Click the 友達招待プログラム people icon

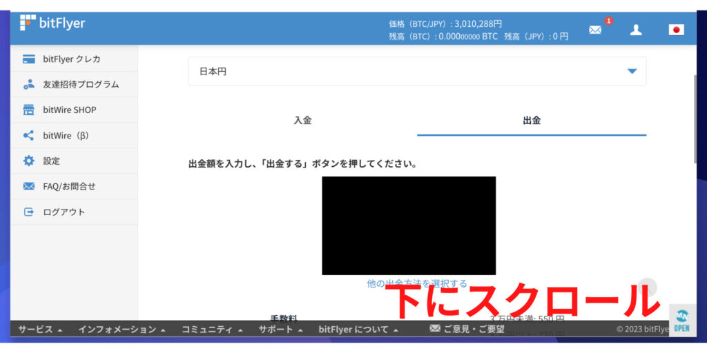point(29,84)
